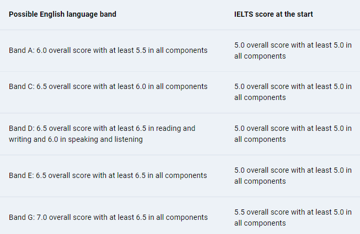Click the 'Band D:' label text
This screenshot has width=360, height=234.
(x=21, y=128)
